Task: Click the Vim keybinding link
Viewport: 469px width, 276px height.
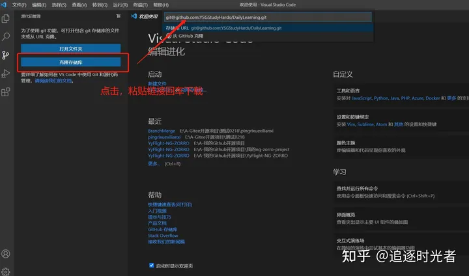Action: point(351,124)
